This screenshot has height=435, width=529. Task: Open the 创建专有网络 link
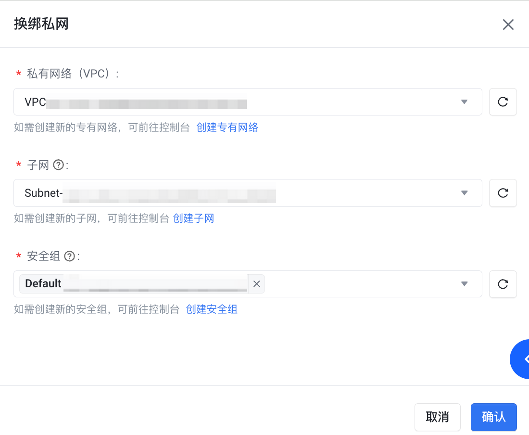[x=227, y=128]
